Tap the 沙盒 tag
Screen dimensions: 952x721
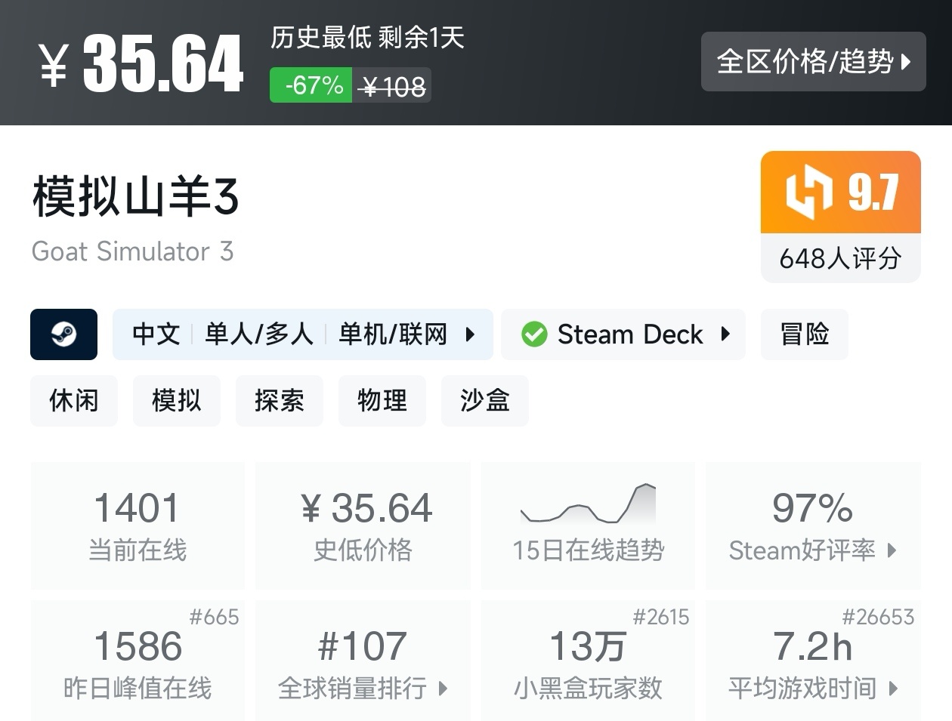point(485,400)
